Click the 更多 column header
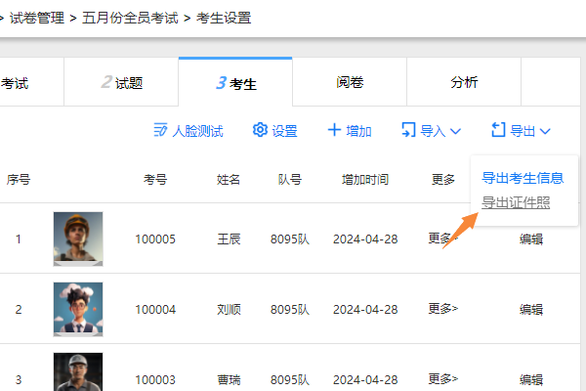Viewport: 586px width, 391px height. coord(442,180)
